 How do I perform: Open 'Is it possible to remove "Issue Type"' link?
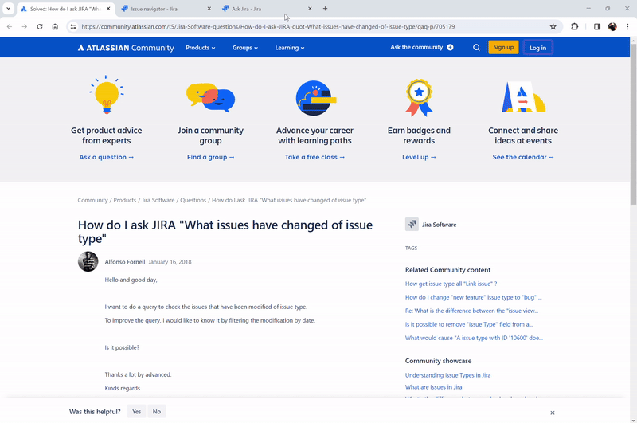[469, 324]
